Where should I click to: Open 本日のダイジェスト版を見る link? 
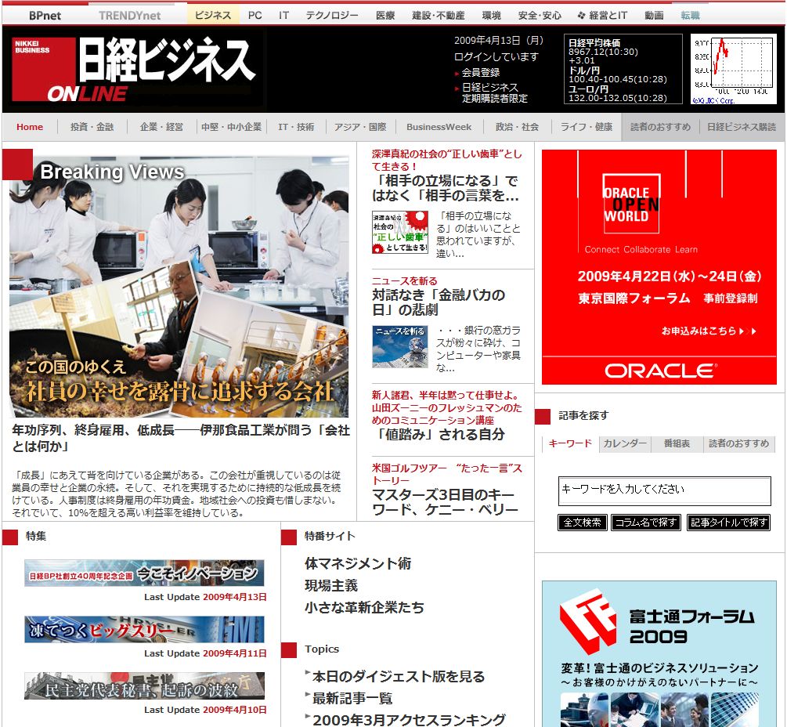[399, 677]
